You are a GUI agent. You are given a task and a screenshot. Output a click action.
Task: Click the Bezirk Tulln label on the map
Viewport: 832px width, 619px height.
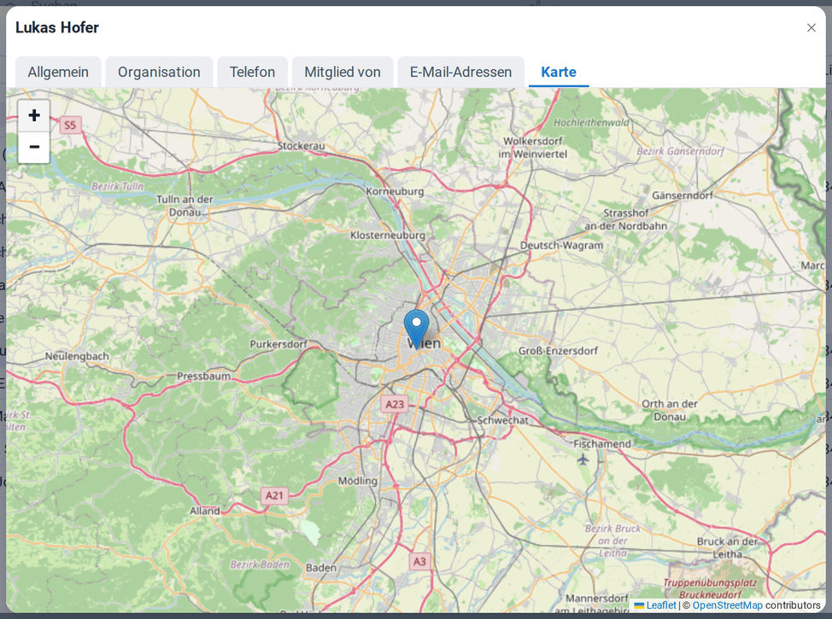(117, 187)
